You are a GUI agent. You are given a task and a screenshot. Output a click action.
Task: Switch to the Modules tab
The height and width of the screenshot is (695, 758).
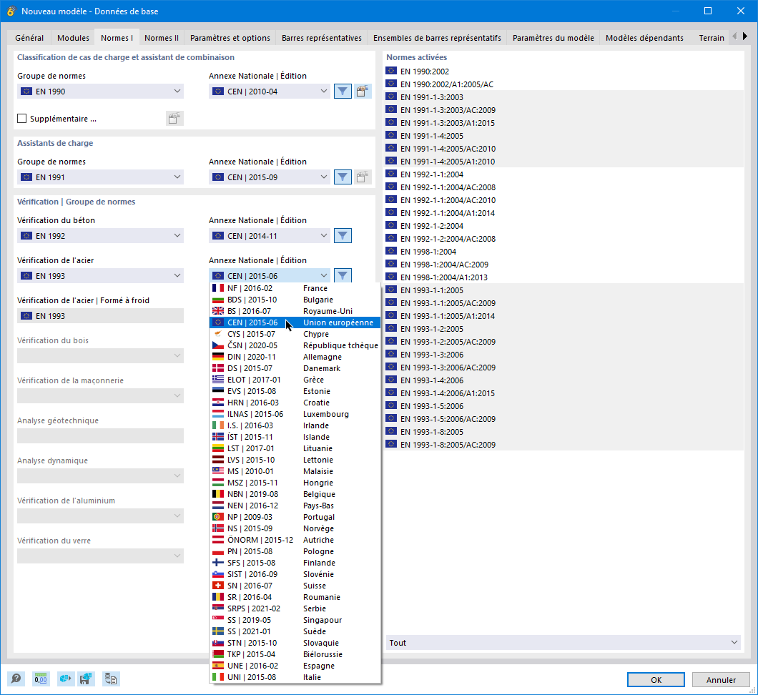coord(73,38)
